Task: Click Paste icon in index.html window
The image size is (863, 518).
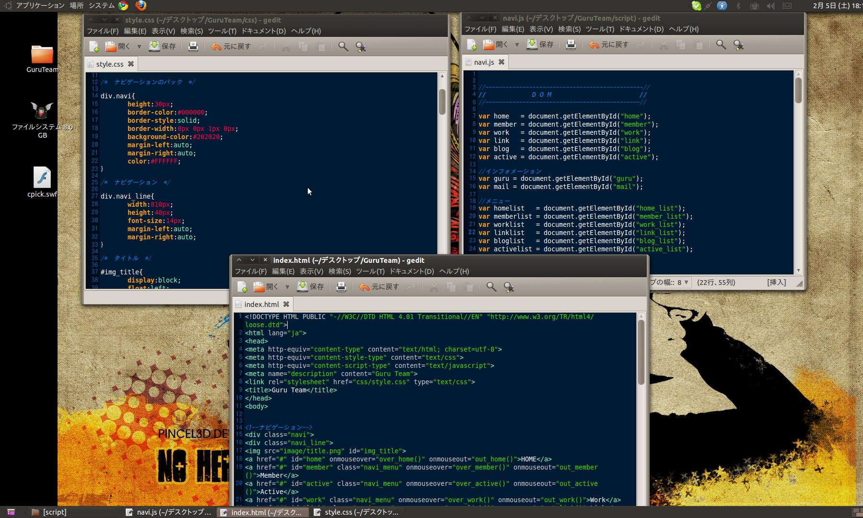Action: coord(469,287)
